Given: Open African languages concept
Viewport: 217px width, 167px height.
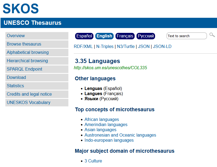Looking at the screenshot, I should 102,119.
